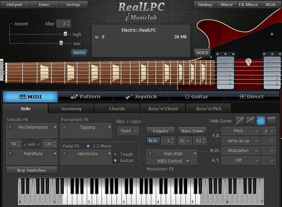Click the Bass Zone button
The image size is (282, 207).
coord(192,131)
